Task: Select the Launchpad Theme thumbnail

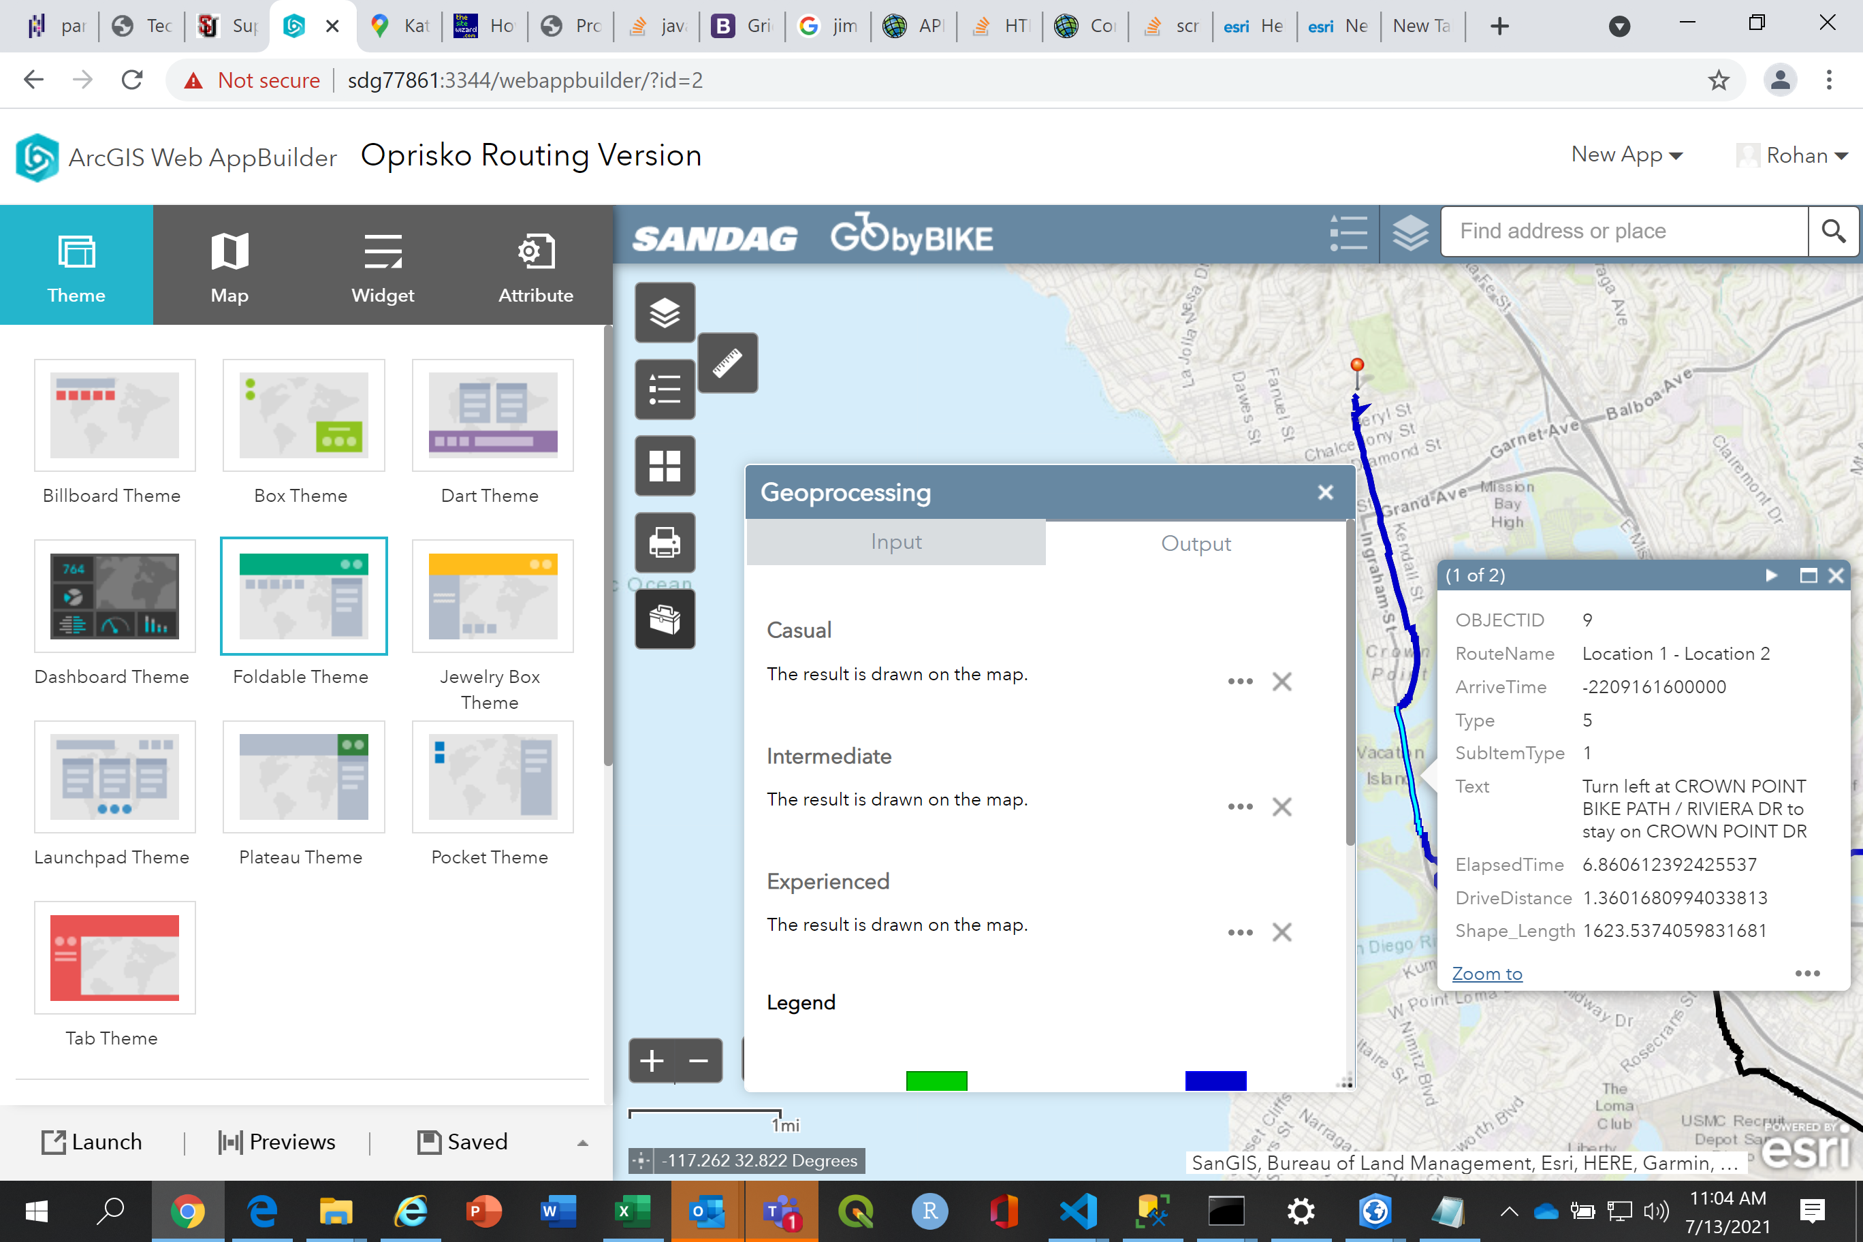Action: (x=114, y=777)
